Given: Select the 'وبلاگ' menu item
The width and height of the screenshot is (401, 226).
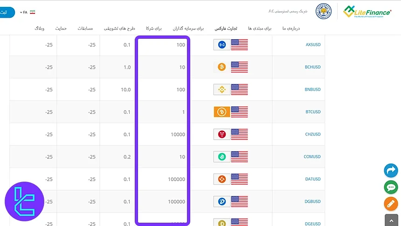Looking at the screenshot, I should point(40,28).
